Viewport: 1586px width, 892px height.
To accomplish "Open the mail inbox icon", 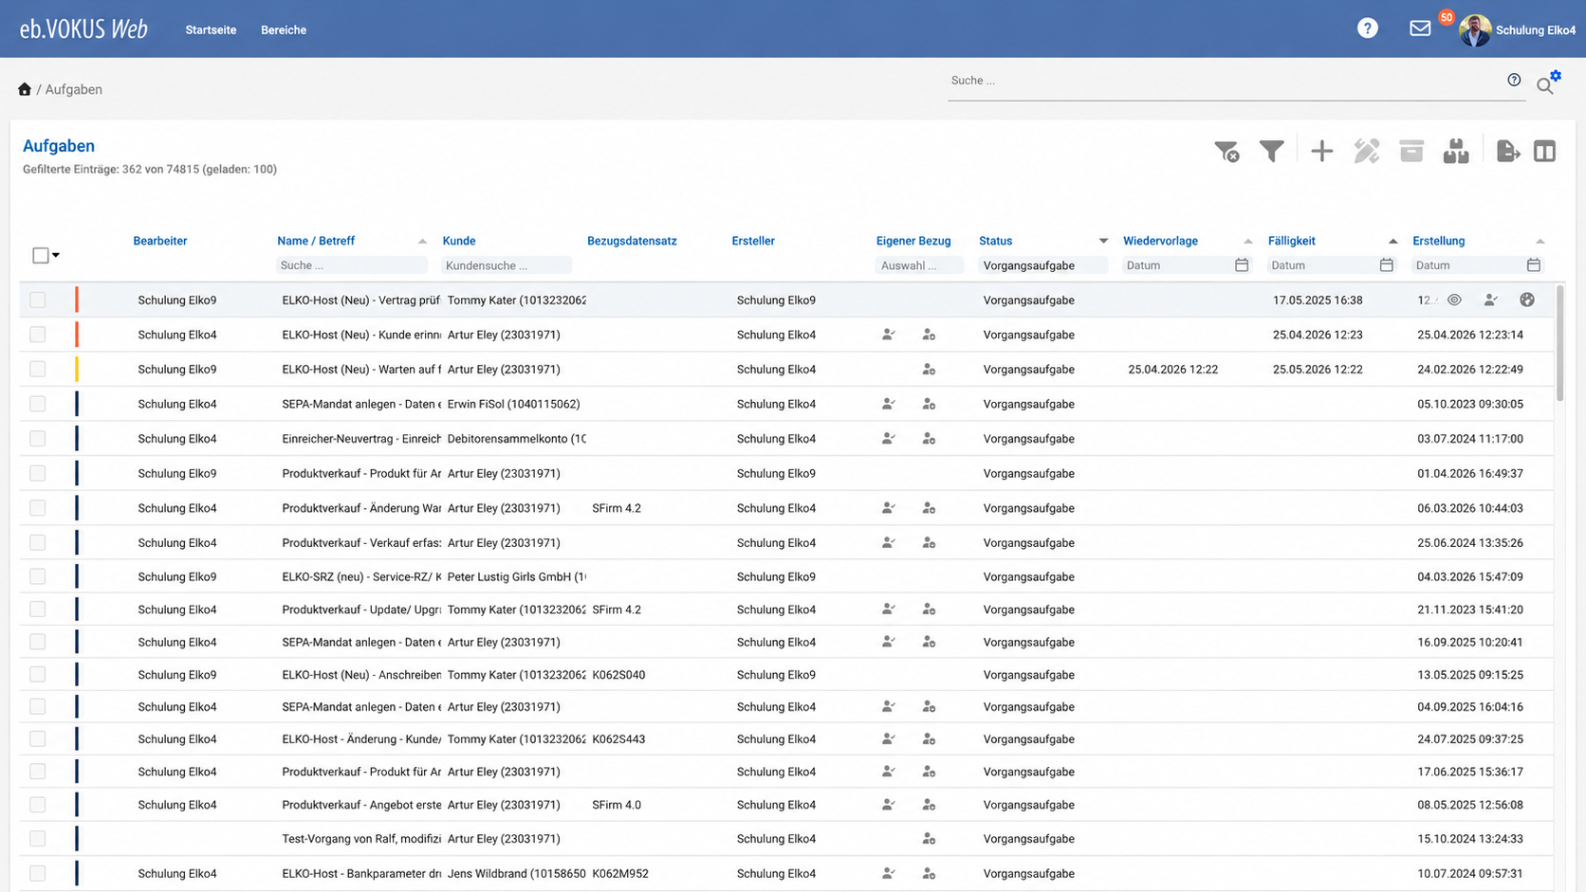I will pos(1420,28).
